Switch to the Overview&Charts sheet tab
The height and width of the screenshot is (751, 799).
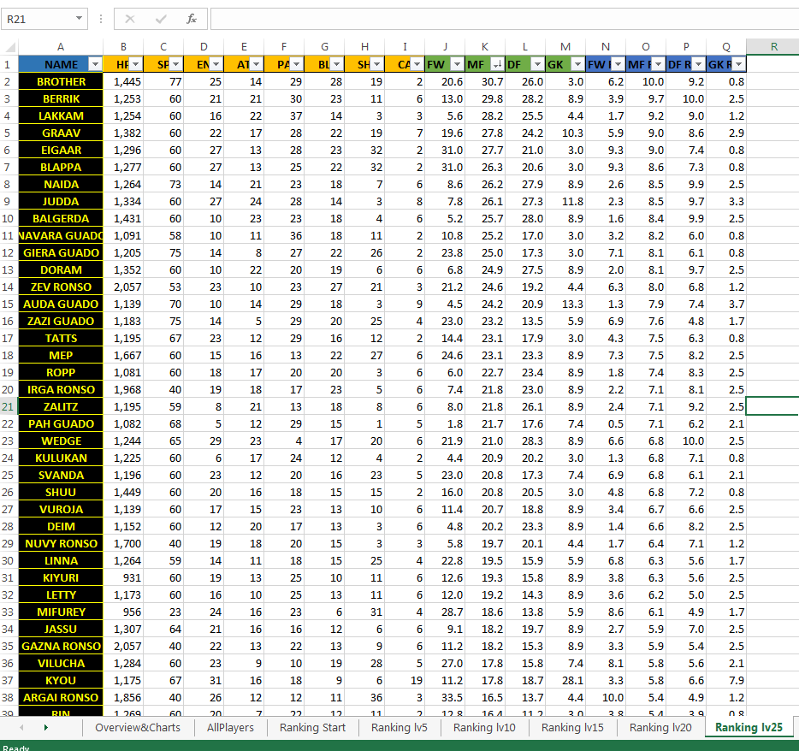point(138,728)
